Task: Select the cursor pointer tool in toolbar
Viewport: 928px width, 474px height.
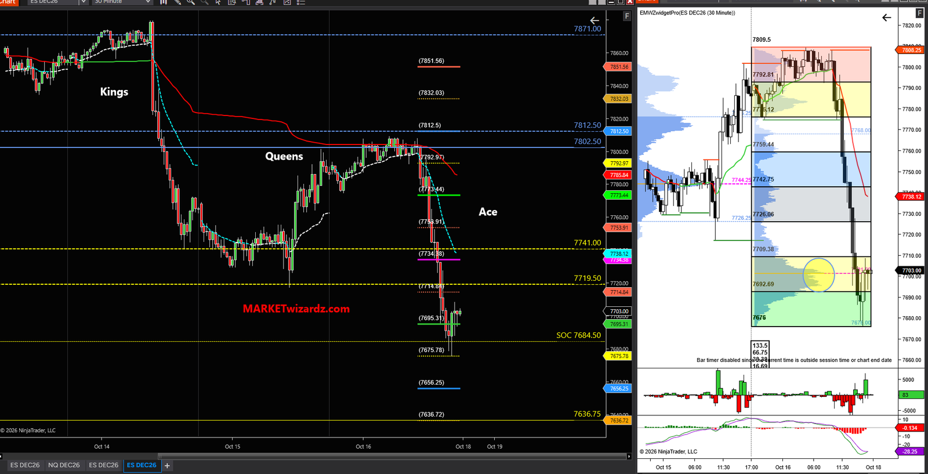Action: (x=218, y=2)
